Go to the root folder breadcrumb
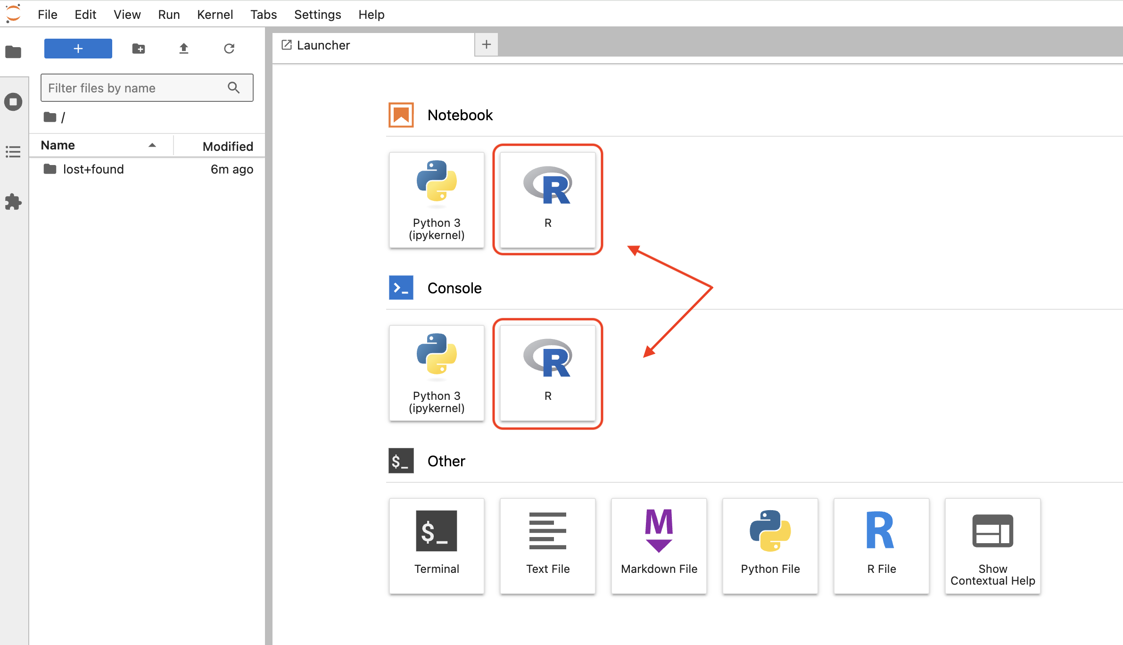 [x=50, y=117]
